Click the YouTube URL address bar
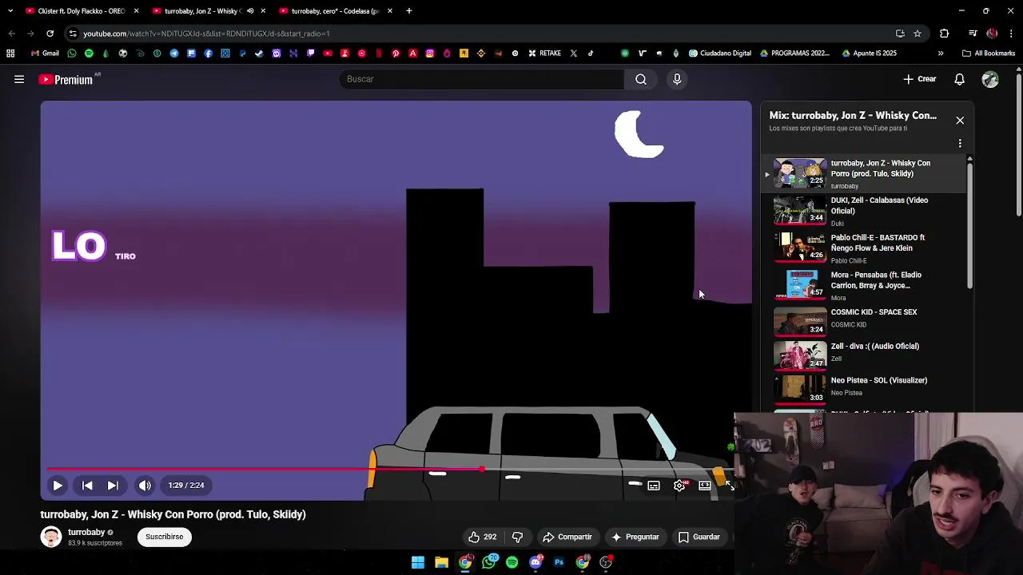 click(x=480, y=34)
